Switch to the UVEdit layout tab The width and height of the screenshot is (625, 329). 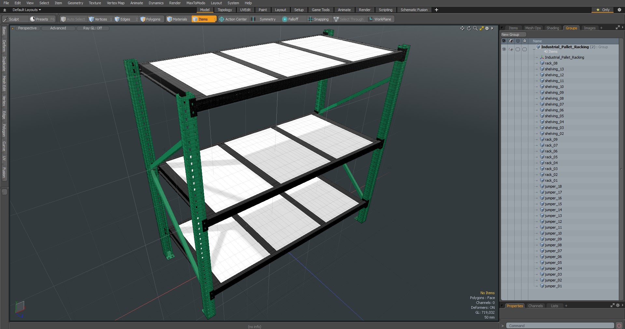coord(245,10)
